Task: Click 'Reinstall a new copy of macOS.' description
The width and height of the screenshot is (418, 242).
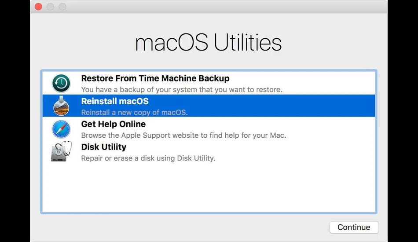Action: [x=134, y=113]
